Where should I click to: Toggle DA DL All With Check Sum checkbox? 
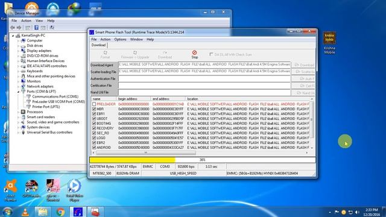coord(211,54)
